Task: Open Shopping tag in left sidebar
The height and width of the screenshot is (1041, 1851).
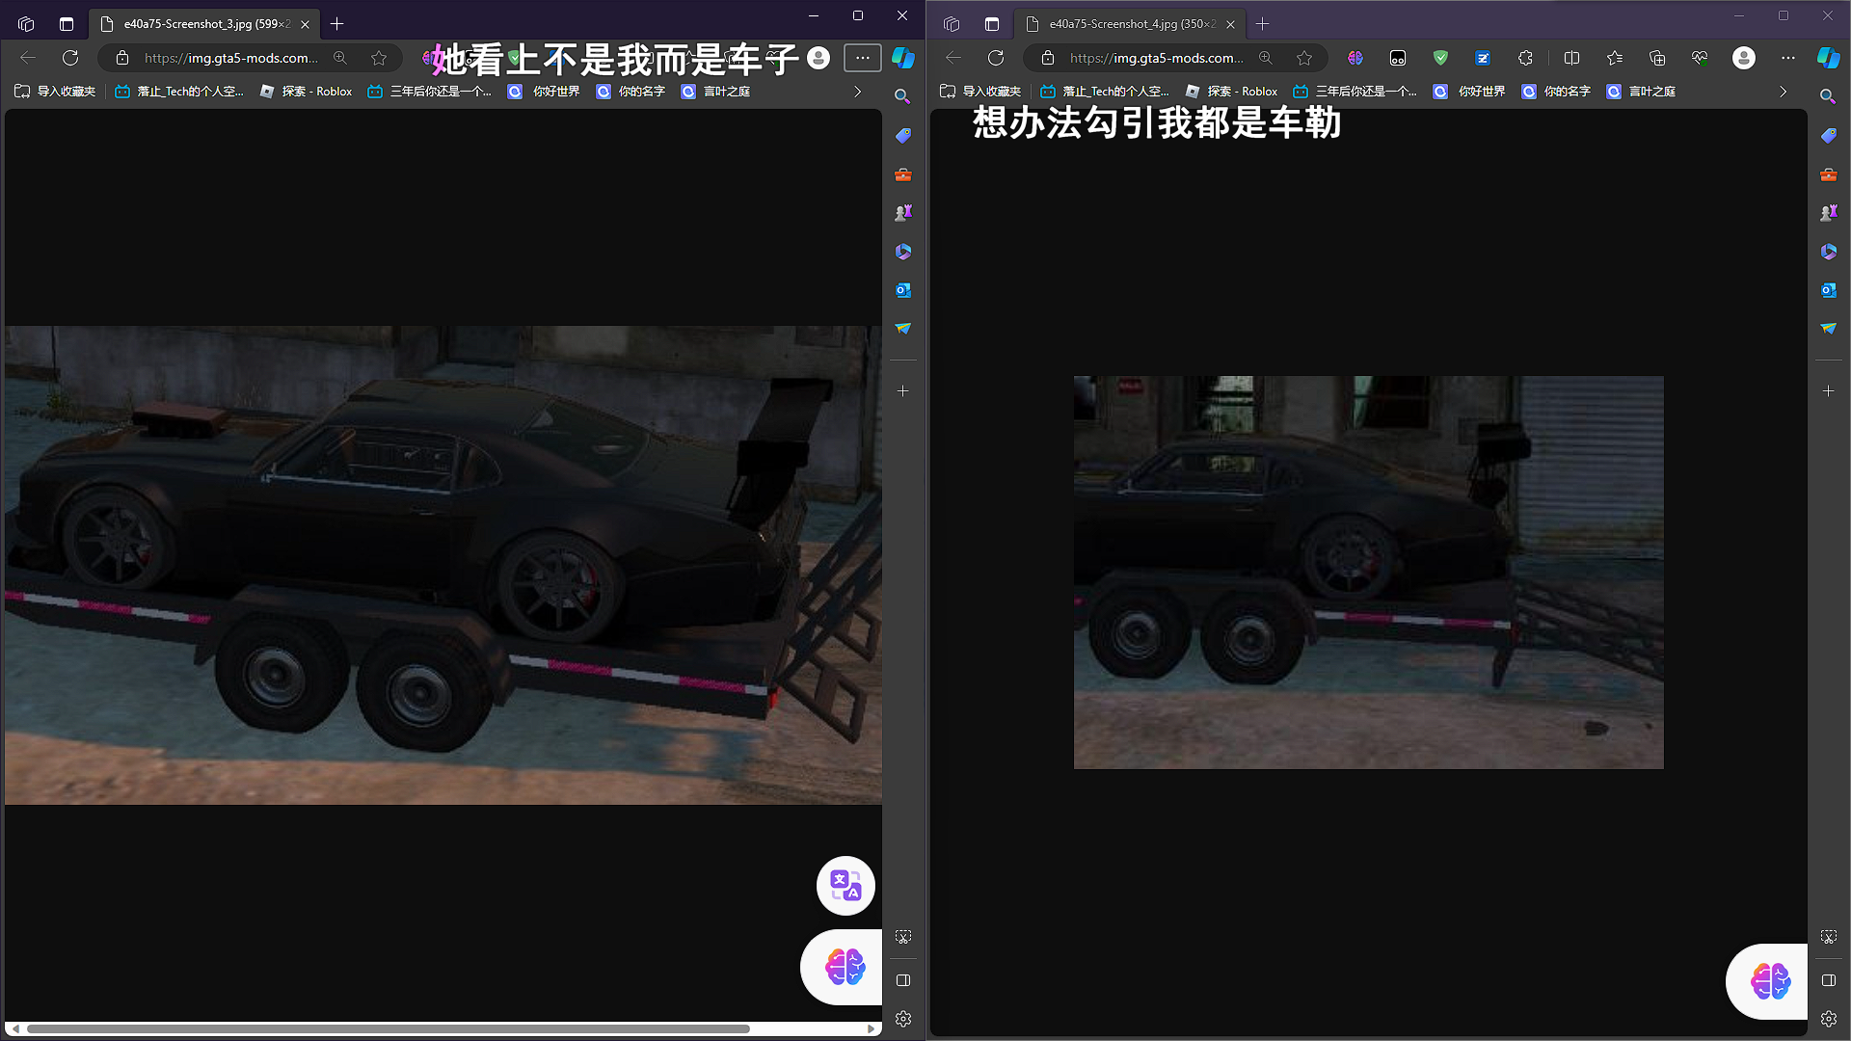Action: pos(903,136)
